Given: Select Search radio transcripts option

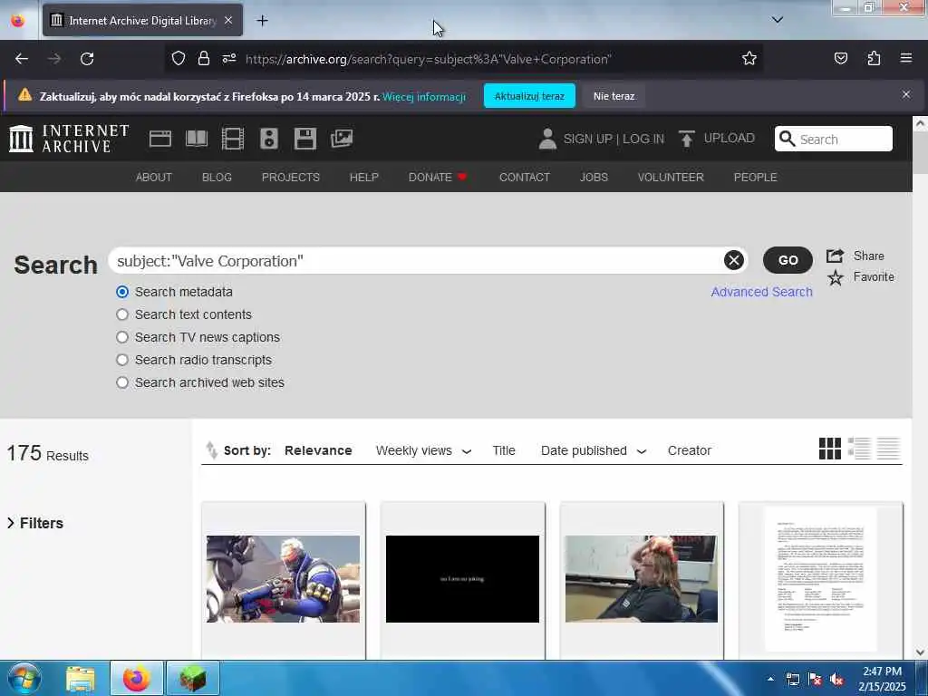Looking at the screenshot, I should pyautogui.click(x=122, y=360).
